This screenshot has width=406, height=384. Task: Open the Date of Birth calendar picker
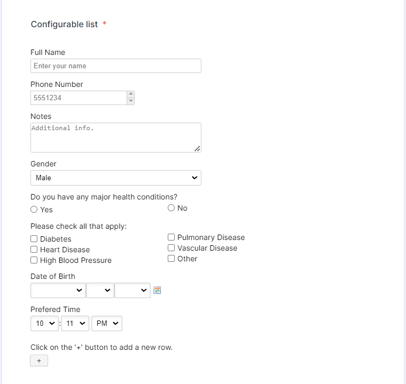tap(157, 290)
